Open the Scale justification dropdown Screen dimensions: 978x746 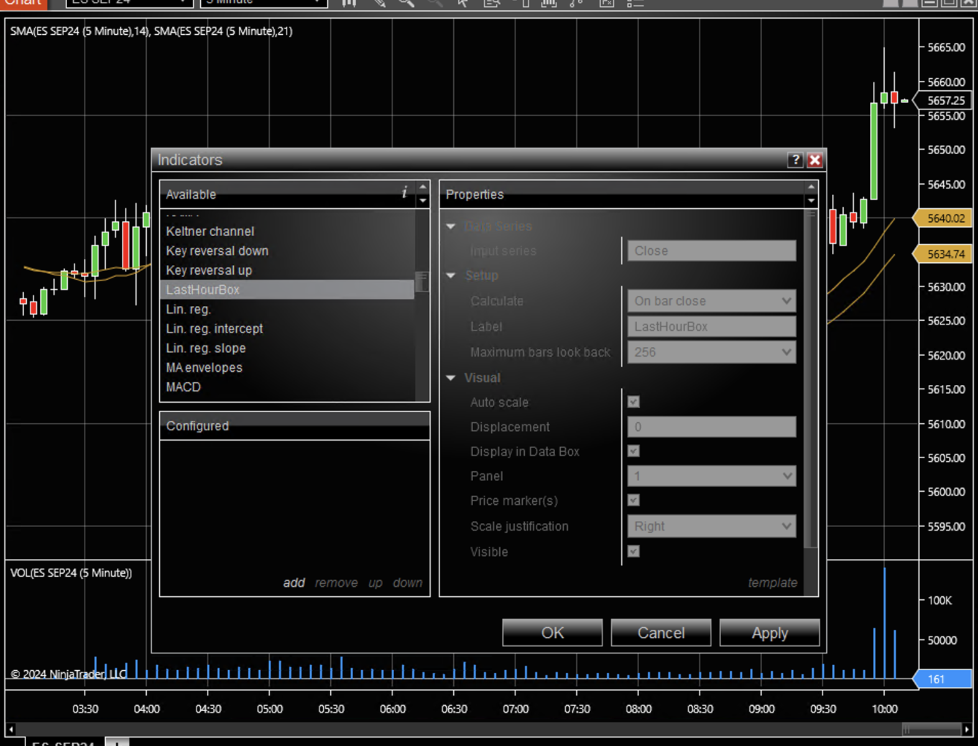coord(711,527)
